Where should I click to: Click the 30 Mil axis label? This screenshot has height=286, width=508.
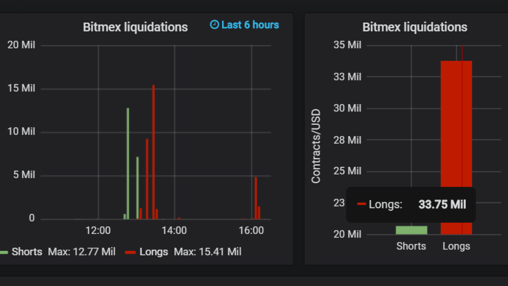(x=347, y=108)
